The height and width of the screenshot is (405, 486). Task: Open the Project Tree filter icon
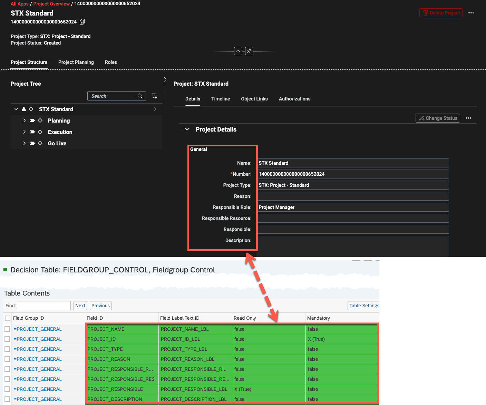coord(154,96)
